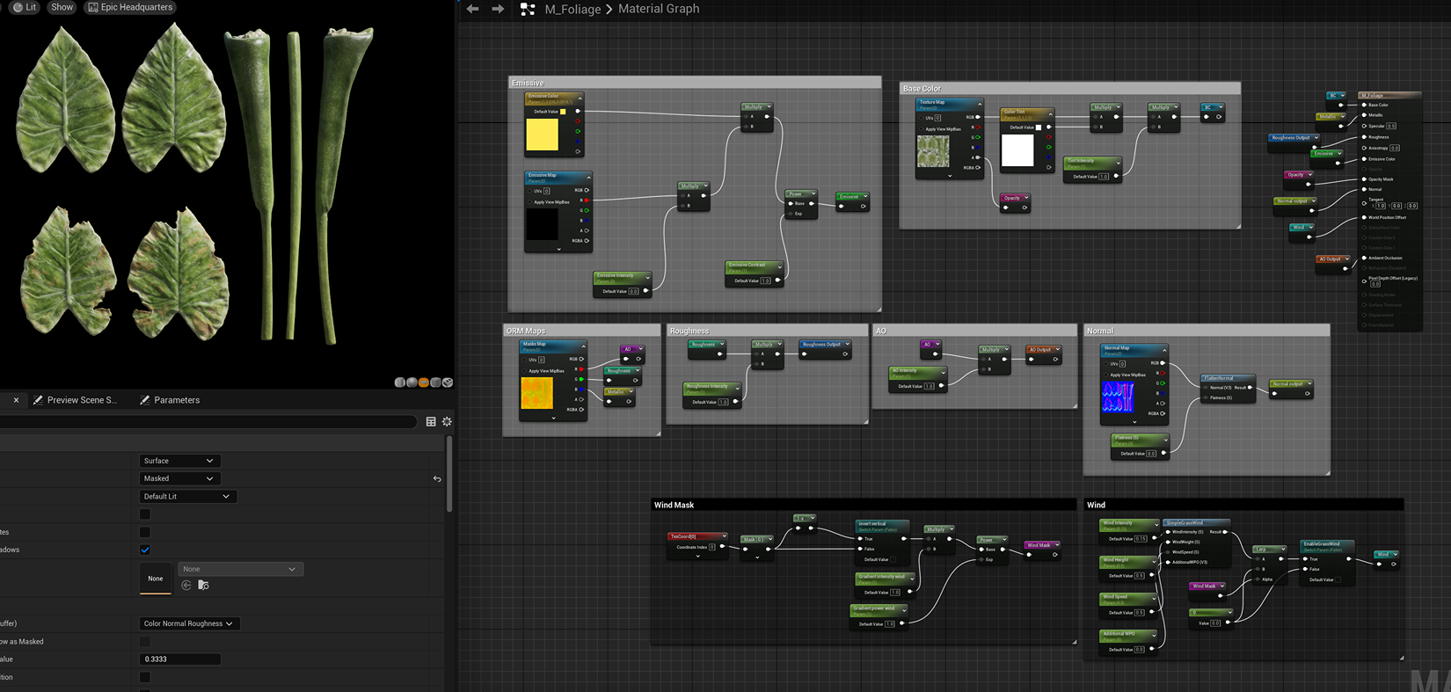The image size is (1451, 692).
Task: Click the forward navigation arrow in graph
Action: click(x=498, y=9)
